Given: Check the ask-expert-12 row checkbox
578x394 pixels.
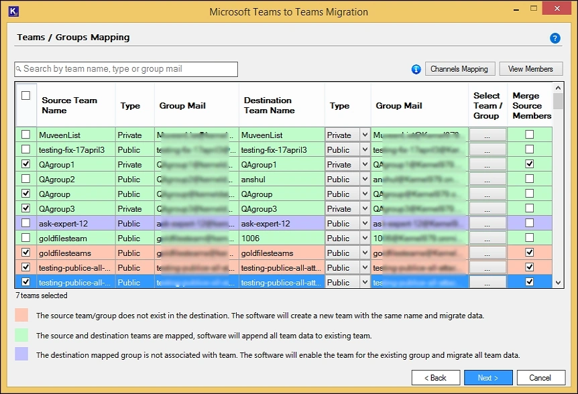Looking at the screenshot, I should click(25, 222).
